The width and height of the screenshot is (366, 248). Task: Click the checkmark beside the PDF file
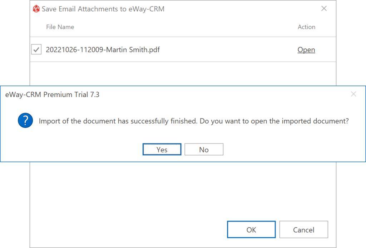point(36,50)
